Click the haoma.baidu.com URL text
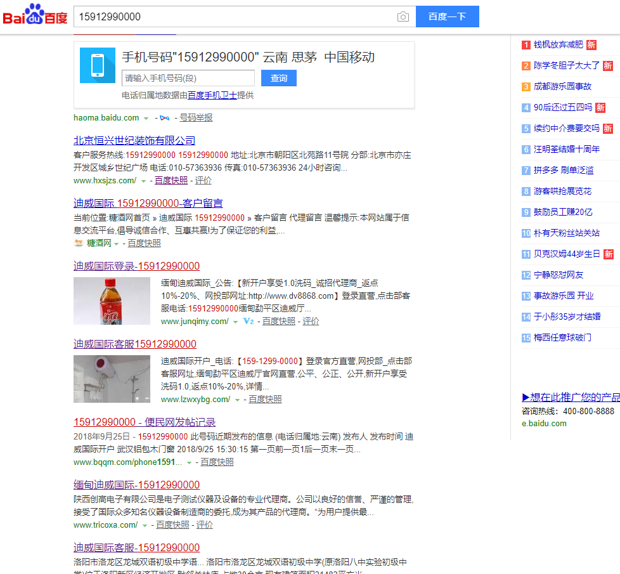 [107, 118]
